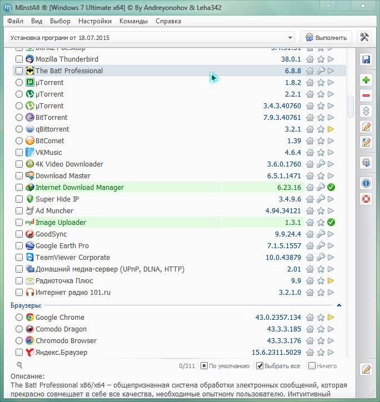This screenshot has height=402, width=380.
Task: Open the 'Установка программ от 18.07.2015' dropdown
Action: tap(151, 38)
